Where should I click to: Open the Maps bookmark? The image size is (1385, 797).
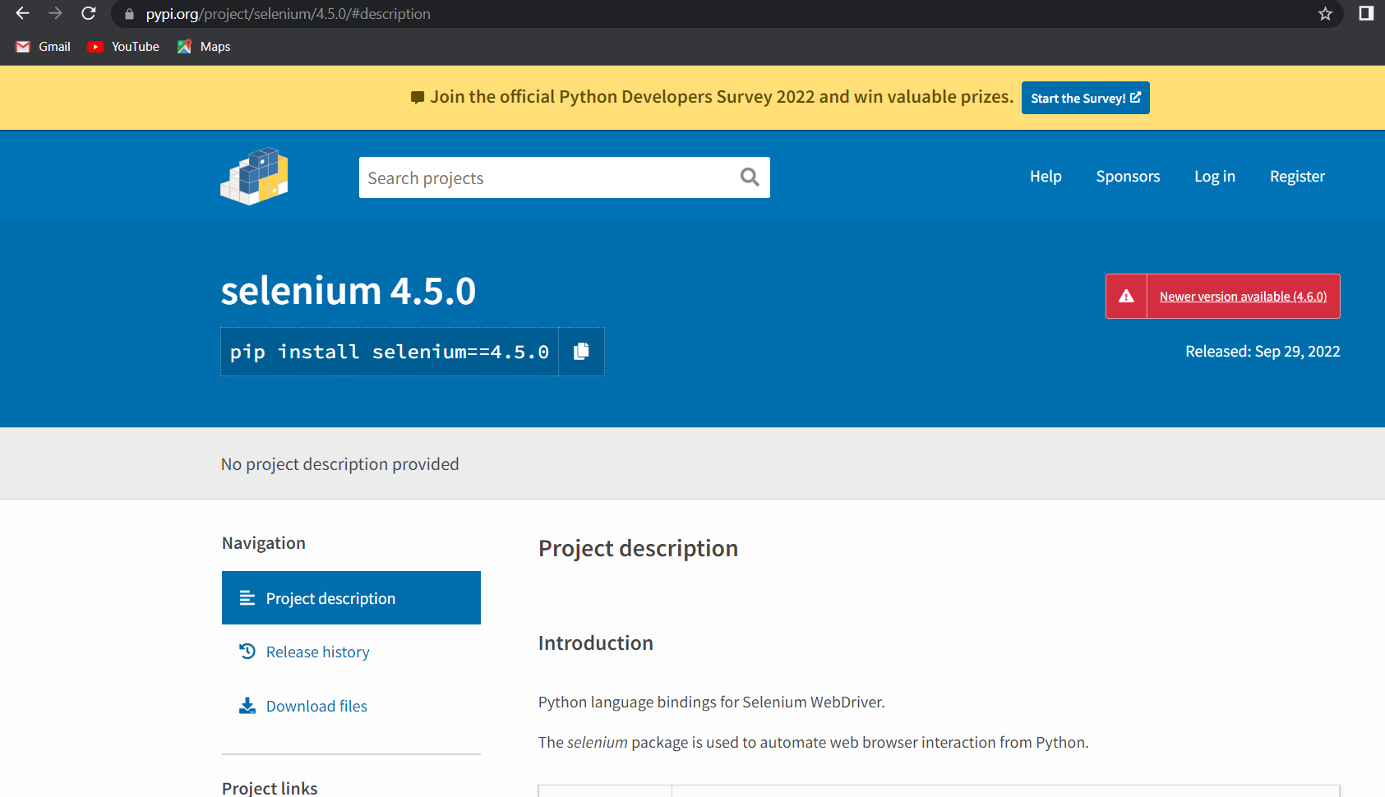pos(203,46)
